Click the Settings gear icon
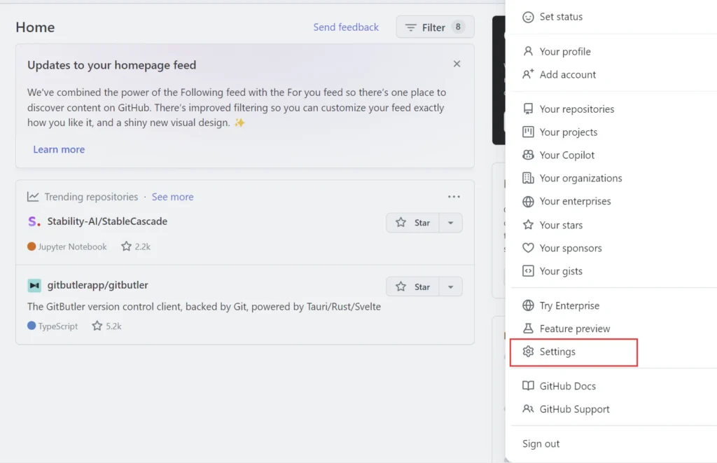 pos(528,352)
